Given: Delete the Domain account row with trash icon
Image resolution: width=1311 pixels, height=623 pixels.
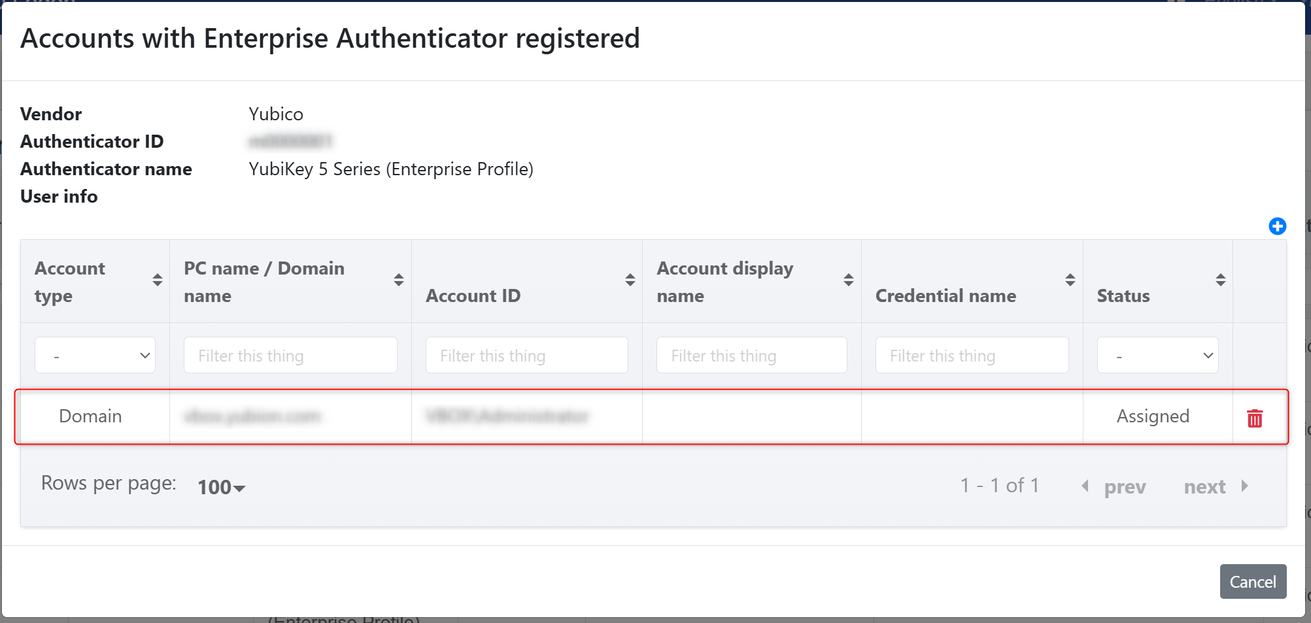Looking at the screenshot, I should point(1254,418).
